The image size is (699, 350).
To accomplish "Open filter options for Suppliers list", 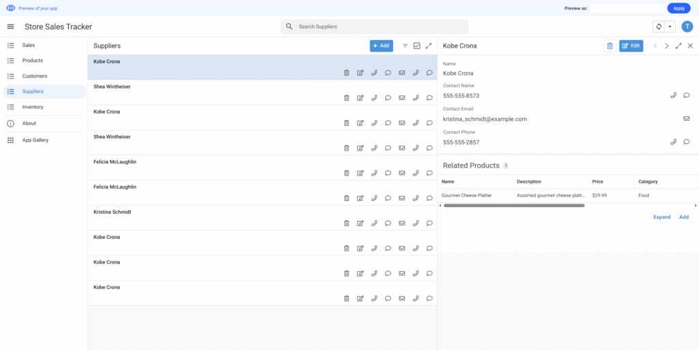I will [x=405, y=46].
